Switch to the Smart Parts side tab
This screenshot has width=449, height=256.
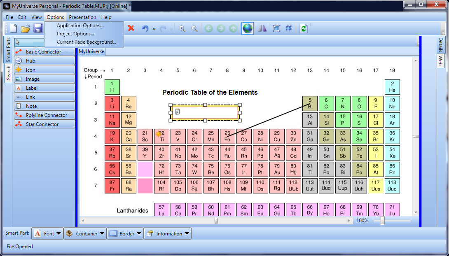(8, 50)
